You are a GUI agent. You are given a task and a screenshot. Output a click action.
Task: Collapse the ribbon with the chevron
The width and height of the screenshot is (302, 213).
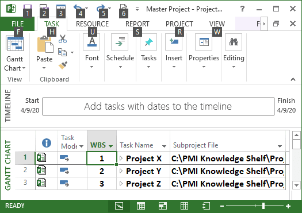[293, 79]
